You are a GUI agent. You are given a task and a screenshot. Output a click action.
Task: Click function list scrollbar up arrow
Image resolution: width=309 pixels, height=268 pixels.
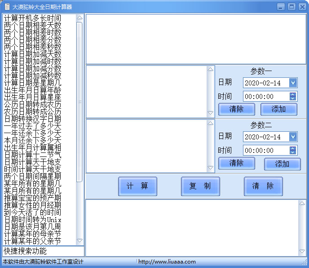[x=79, y=18]
